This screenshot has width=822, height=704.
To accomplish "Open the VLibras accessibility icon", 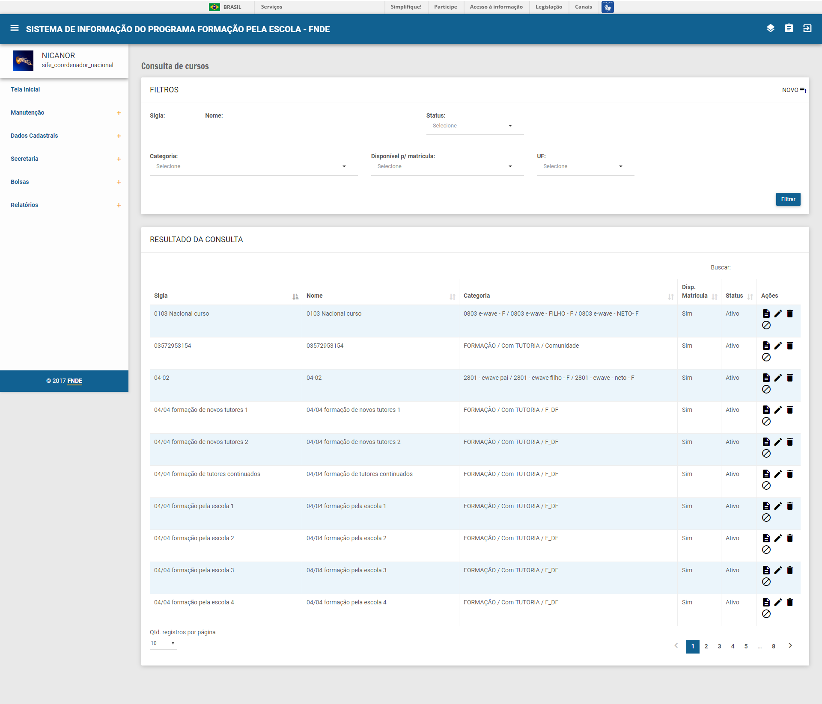I will 607,7.
